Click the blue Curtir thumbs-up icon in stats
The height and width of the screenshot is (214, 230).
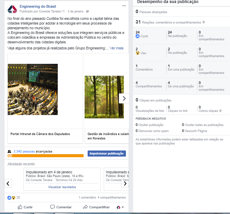[138, 36]
